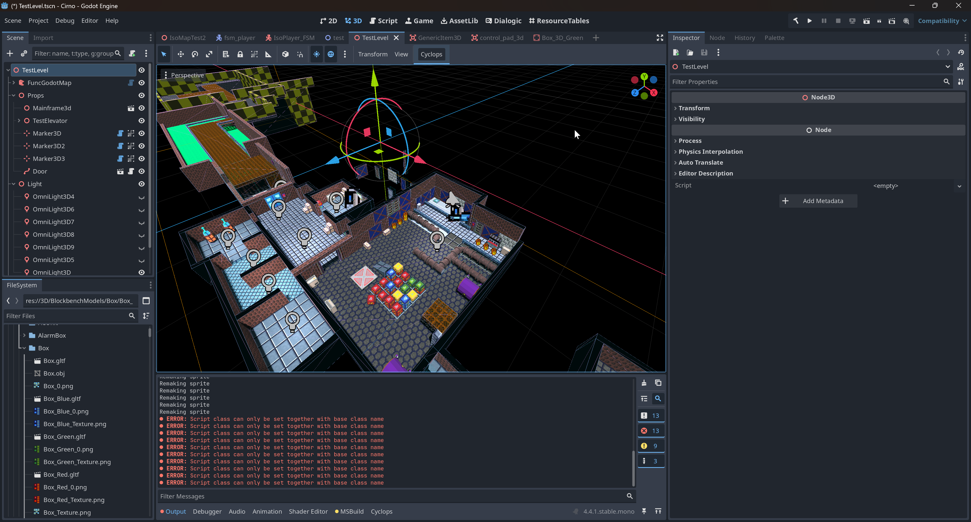Hide the Door node

click(x=141, y=171)
